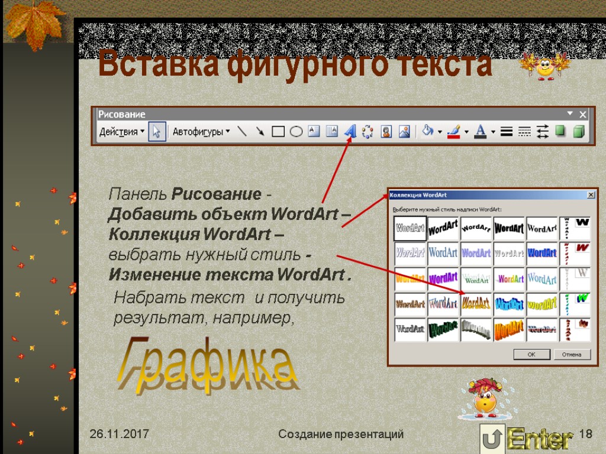606x454 pixels.
Task: Select the orange 3-D WordArt style
Action: click(x=509, y=329)
